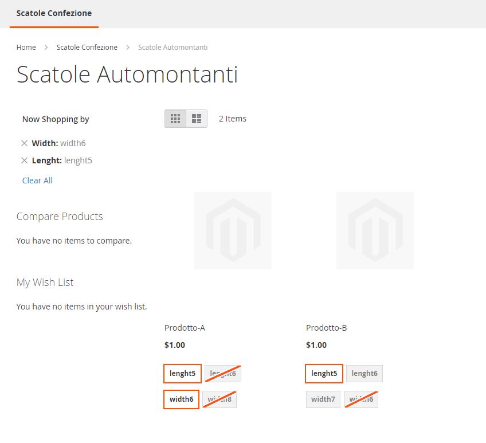Select width6 swatch under Prodotto-A
Image resolution: width=486 pixels, height=443 pixels.
click(x=181, y=399)
